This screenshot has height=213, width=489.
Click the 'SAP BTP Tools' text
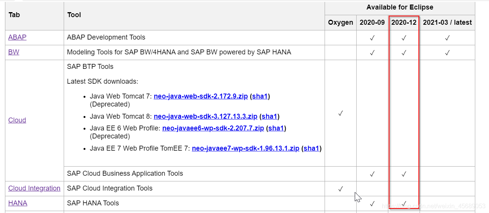coord(90,67)
